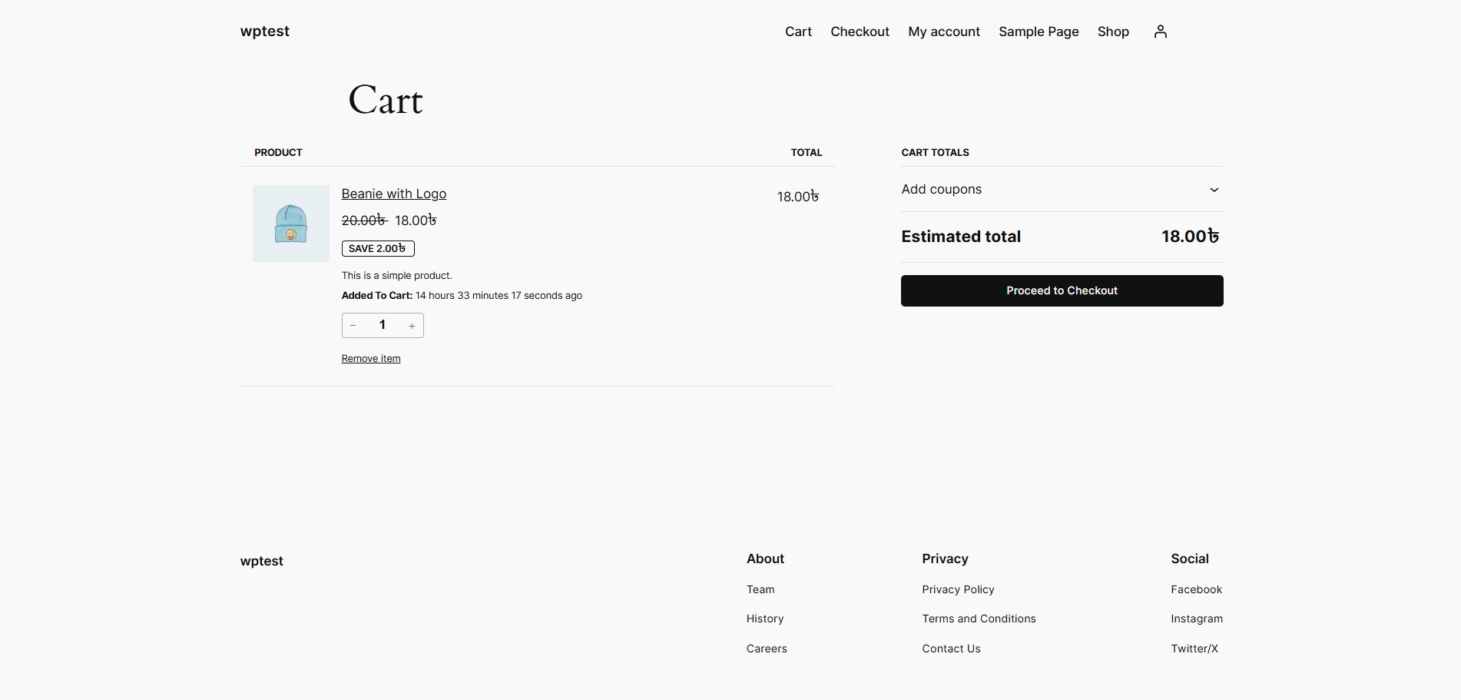This screenshot has width=1461, height=700.
Task: Expand the Add coupons chevron
Action: [x=1214, y=190]
